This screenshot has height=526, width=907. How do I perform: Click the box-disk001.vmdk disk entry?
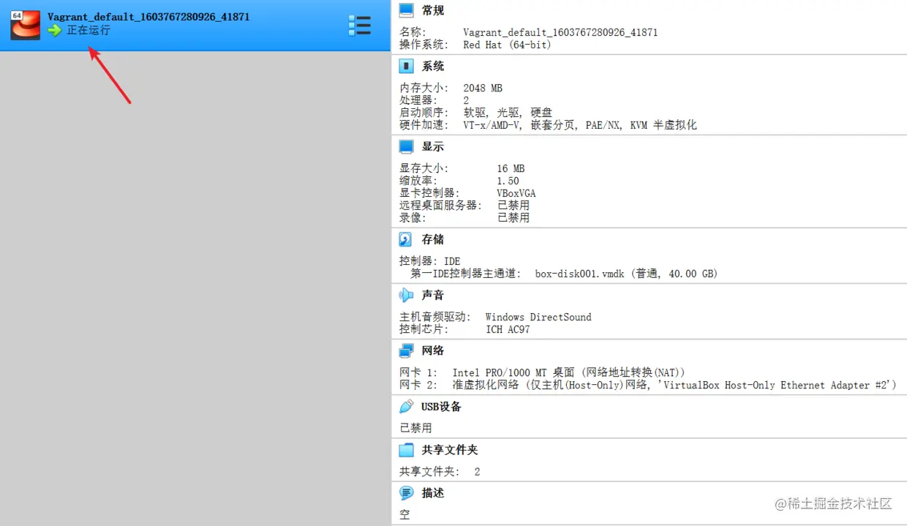(x=626, y=274)
